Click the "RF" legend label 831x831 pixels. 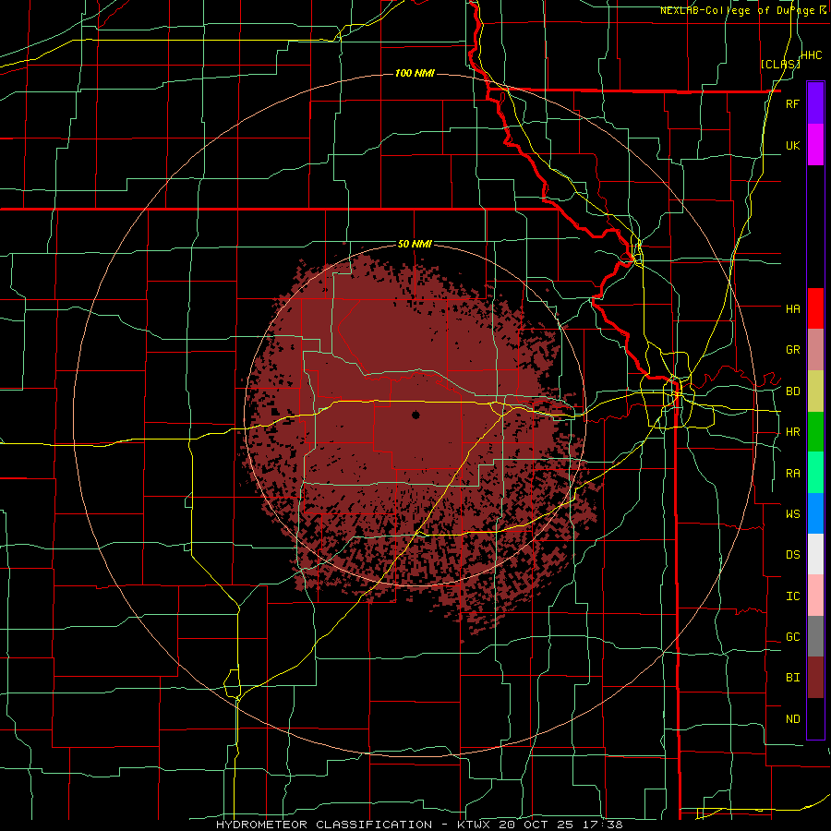pos(792,103)
